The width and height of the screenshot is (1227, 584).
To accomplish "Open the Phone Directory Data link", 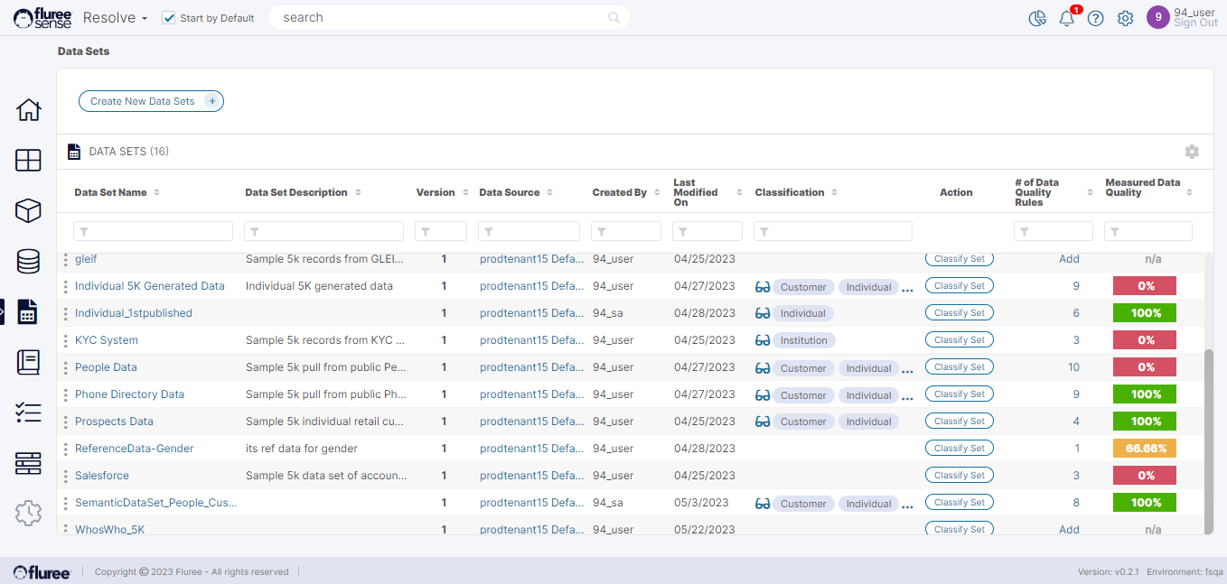I will pos(129,394).
